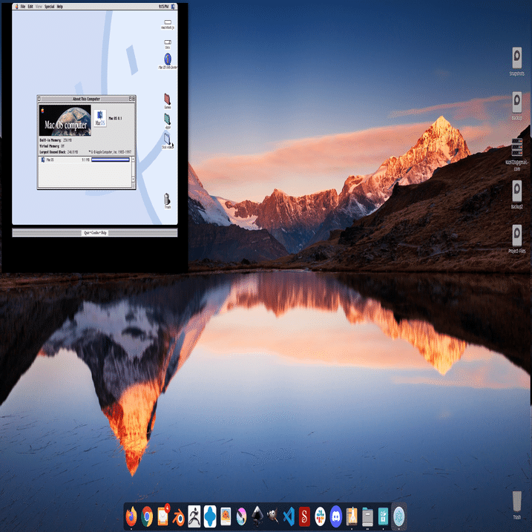Open the red Games folder
This screenshot has width=532, height=532.
tap(167, 99)
